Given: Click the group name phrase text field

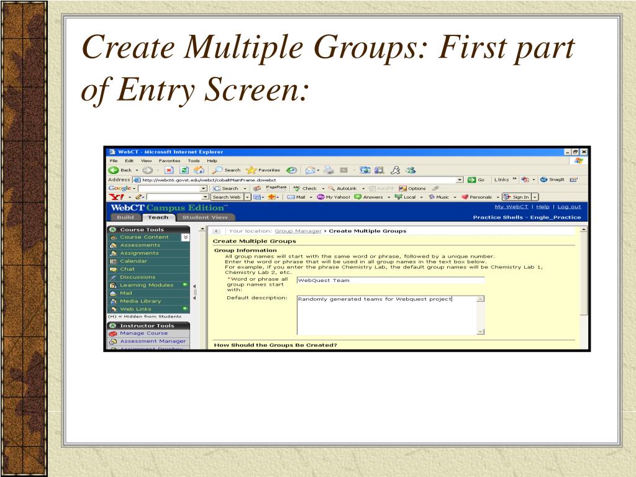Looking at the screenshot, I should tap(391, 280).
